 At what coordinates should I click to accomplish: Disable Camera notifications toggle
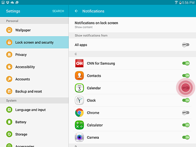coord(186,137)
